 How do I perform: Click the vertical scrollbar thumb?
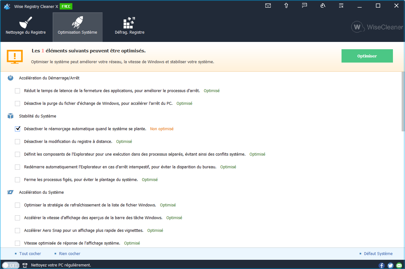403,102
